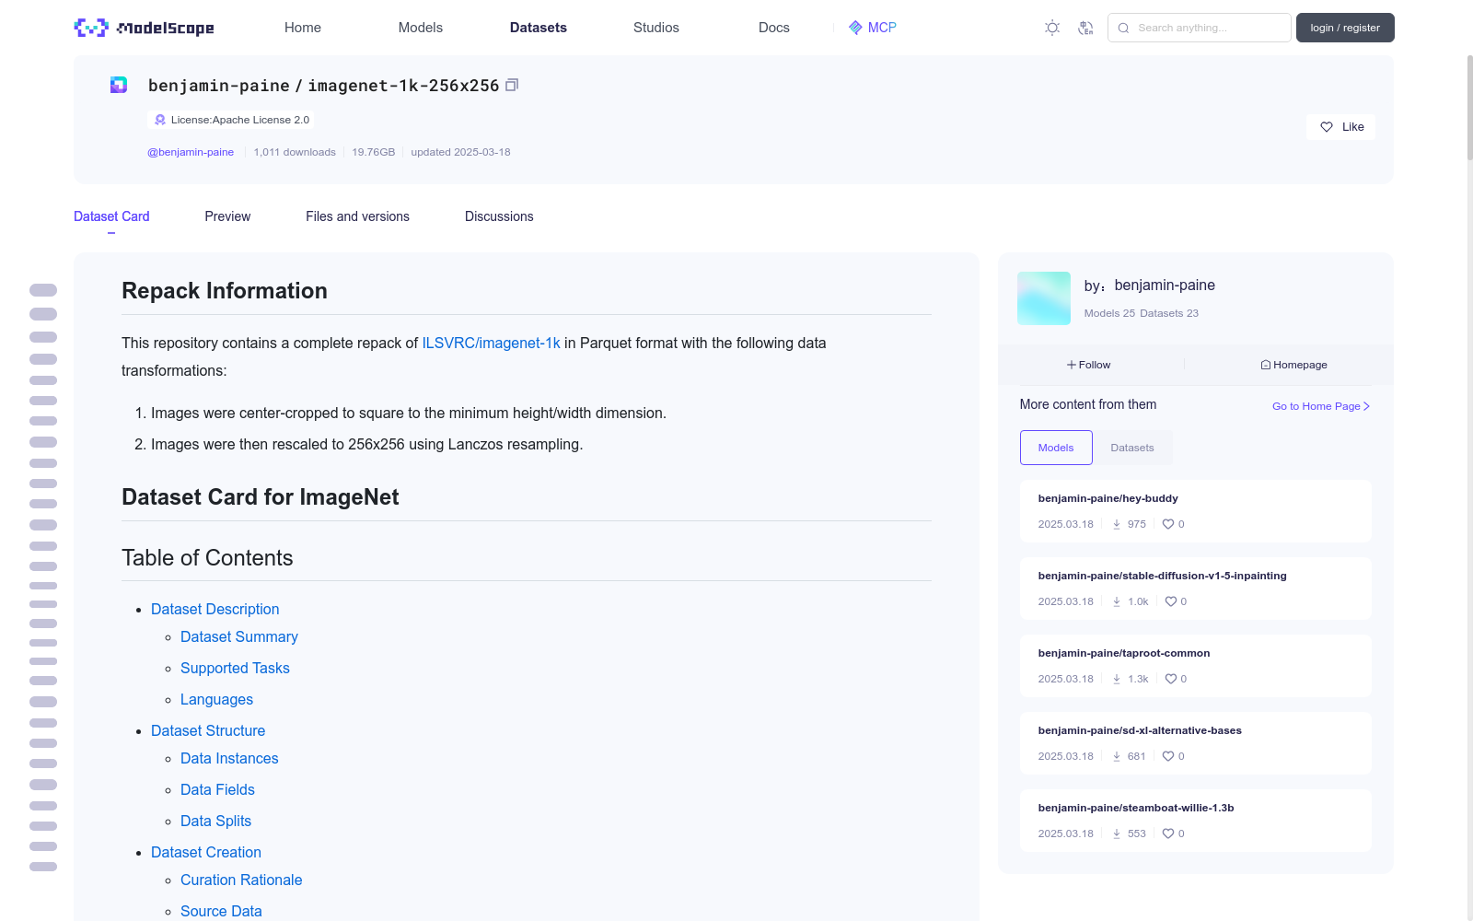Go to Home Page link
1473x921 pixels.
tap(1321, 406)
